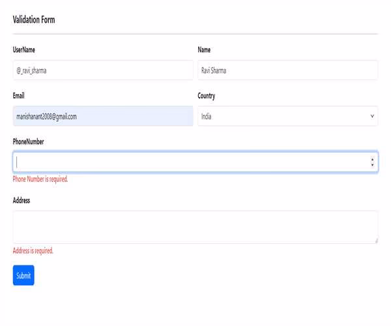
Task: Click the Country label
Action: [207, 96]
